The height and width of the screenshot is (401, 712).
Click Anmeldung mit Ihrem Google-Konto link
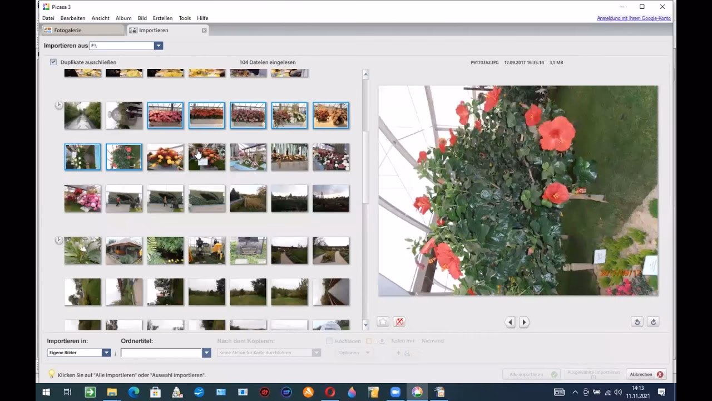point(634,18)
